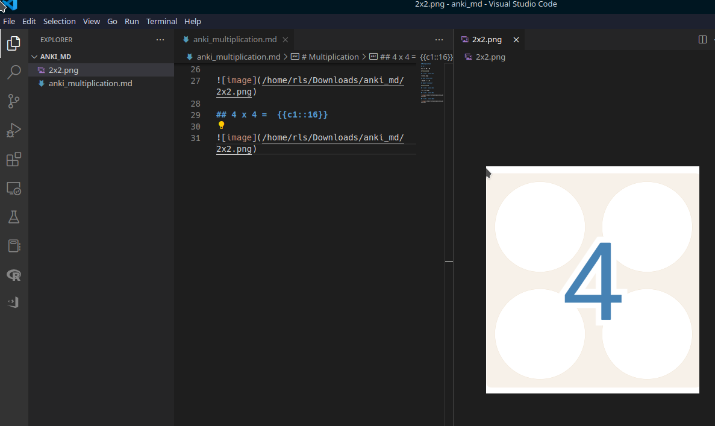Open the Explorer view in the activity bar
This screenshot has height=426, width=715.
point(14,43)
